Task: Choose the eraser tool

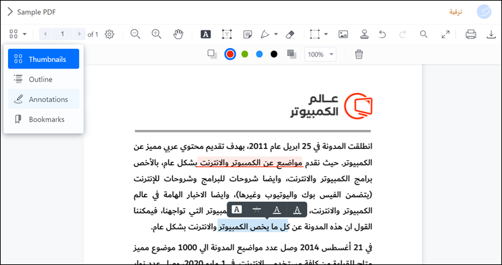Action: click(290, 34)
